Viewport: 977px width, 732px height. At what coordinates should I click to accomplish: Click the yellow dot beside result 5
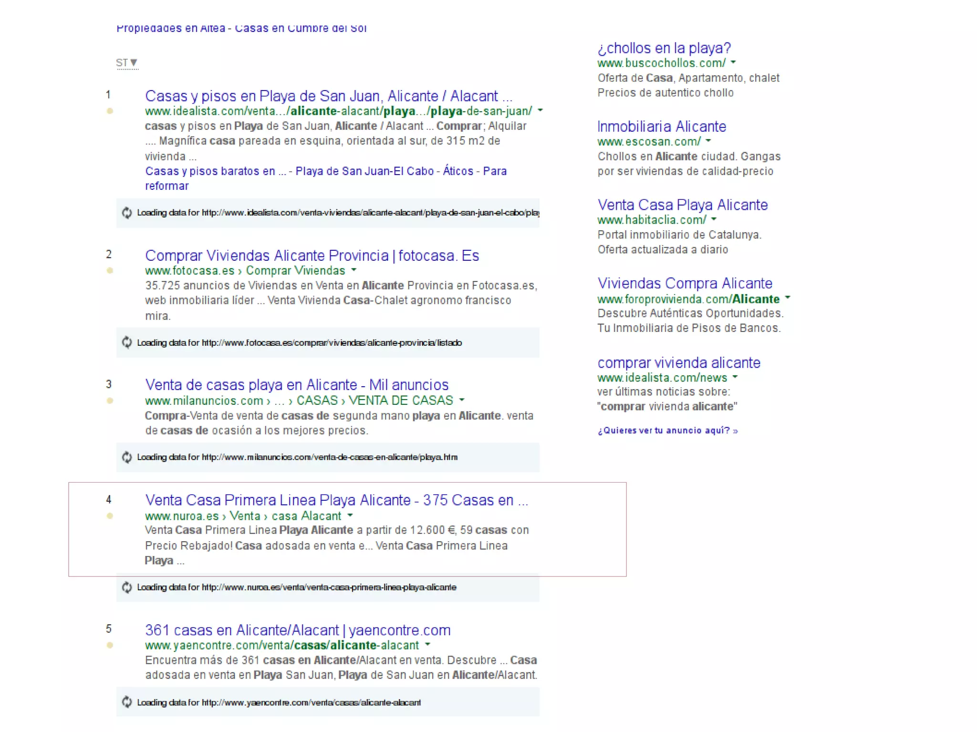110,645
